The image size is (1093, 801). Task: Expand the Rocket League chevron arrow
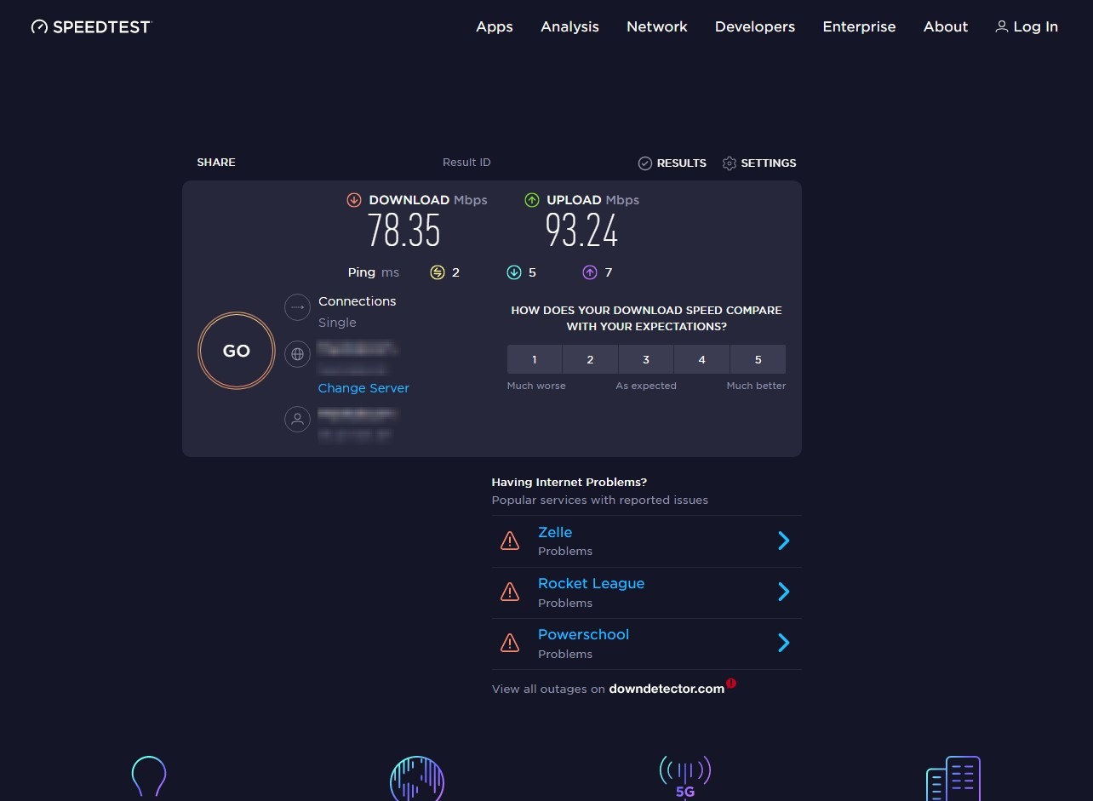(x=784, y=592)
